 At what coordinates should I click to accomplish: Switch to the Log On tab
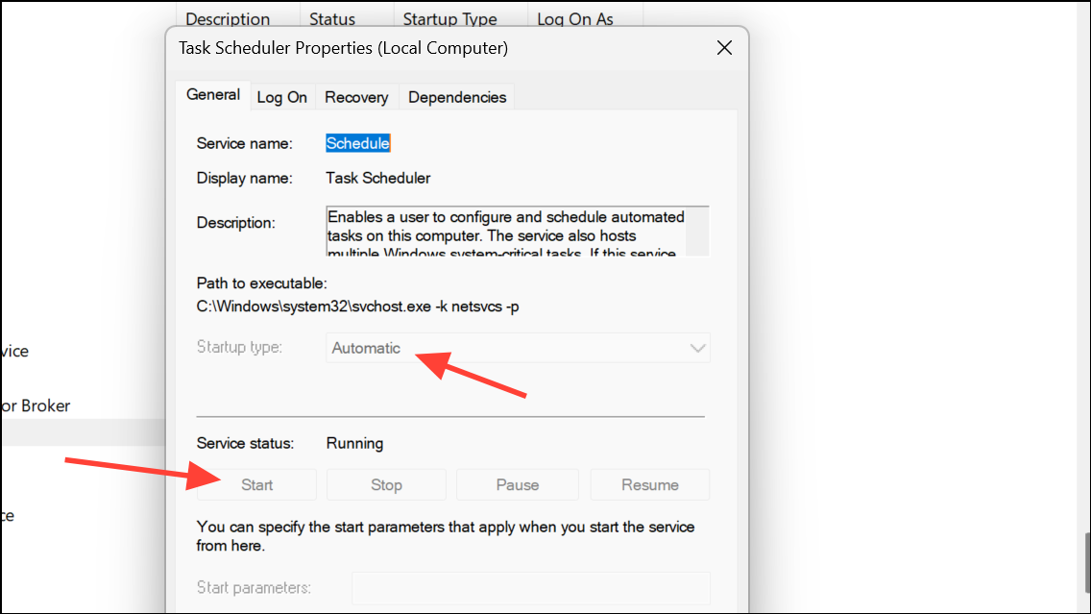click(282, 96)
